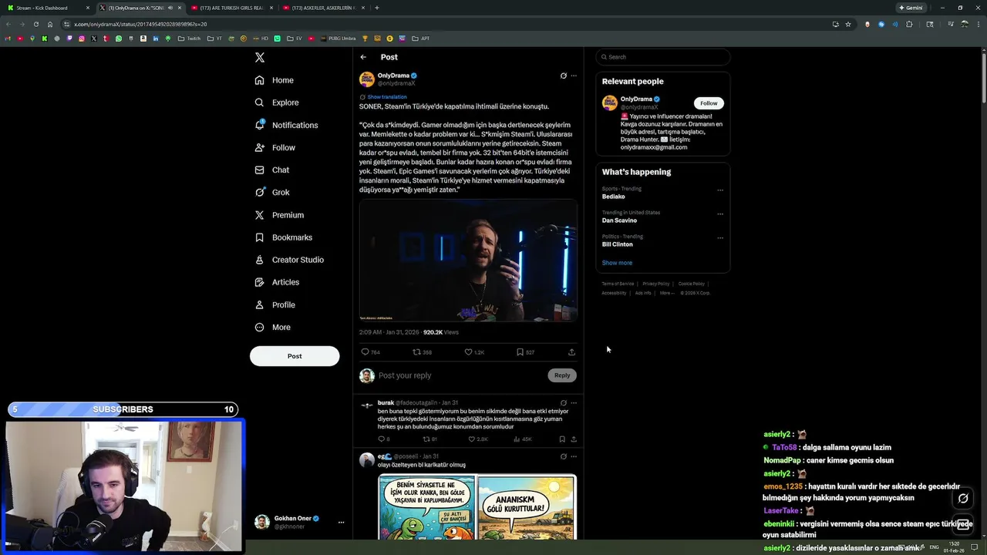Open Premium in the sidebar

tap(279, 215)
